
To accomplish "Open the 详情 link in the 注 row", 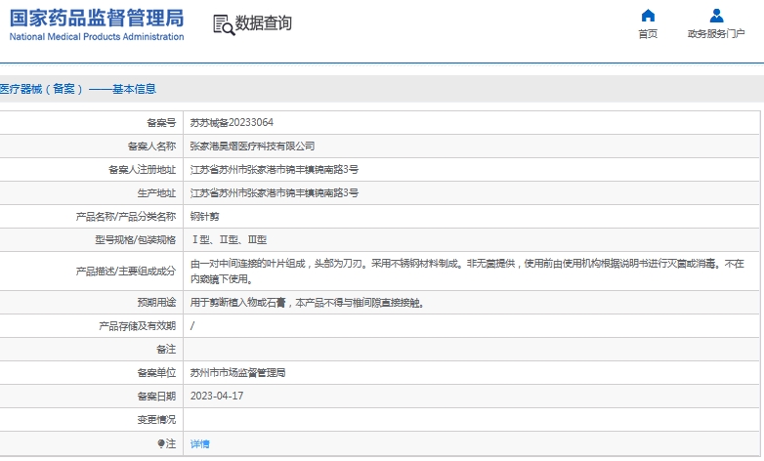I will [199, 444].
